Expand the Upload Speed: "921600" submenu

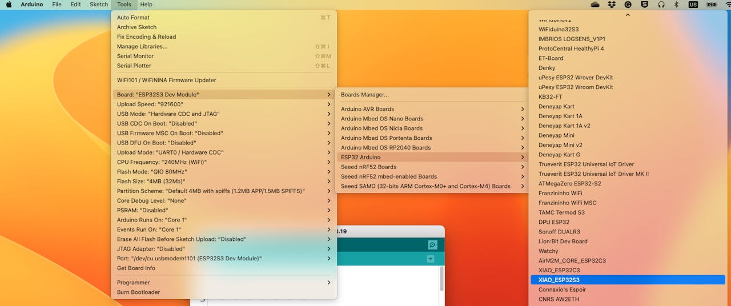[224, 104]
